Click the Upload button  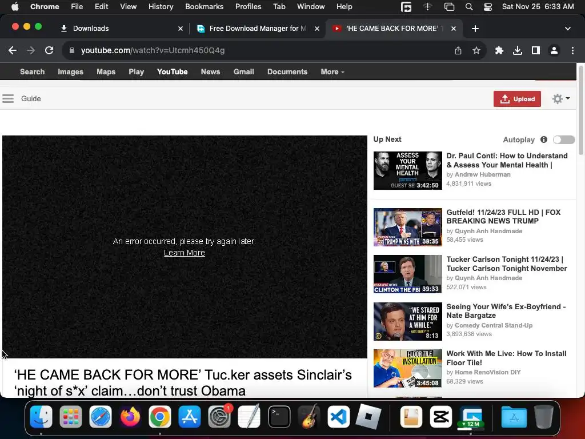click(x=516, y=99)
